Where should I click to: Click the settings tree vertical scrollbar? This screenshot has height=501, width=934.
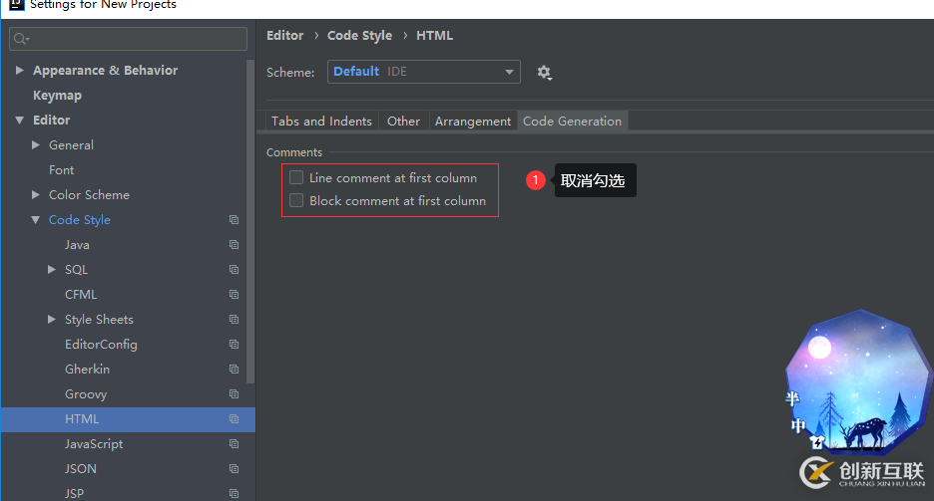coord(250,219)
